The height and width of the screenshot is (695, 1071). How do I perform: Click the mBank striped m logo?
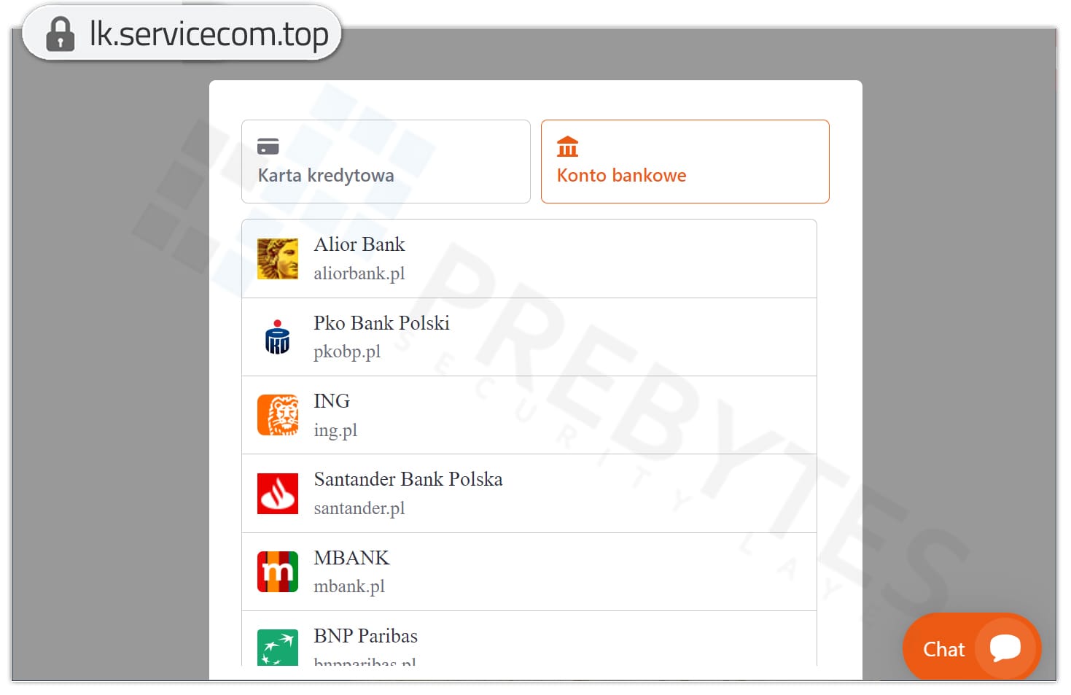pos(278,572)
